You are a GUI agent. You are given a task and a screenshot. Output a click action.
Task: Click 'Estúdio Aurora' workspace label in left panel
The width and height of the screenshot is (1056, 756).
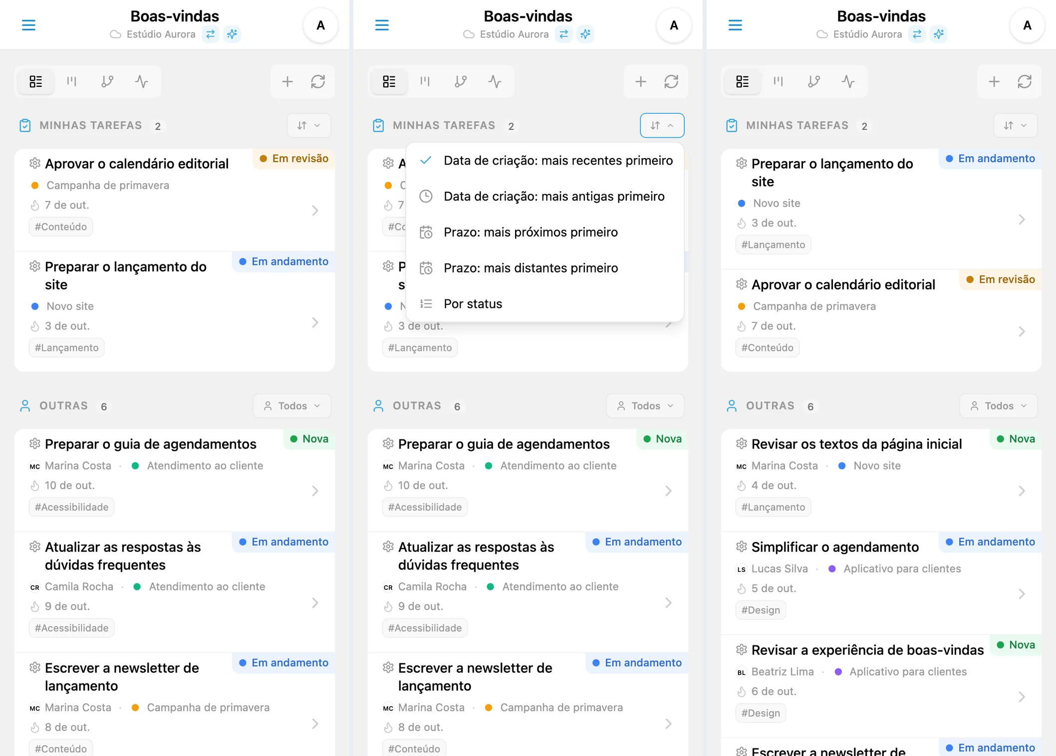point(161,34)
